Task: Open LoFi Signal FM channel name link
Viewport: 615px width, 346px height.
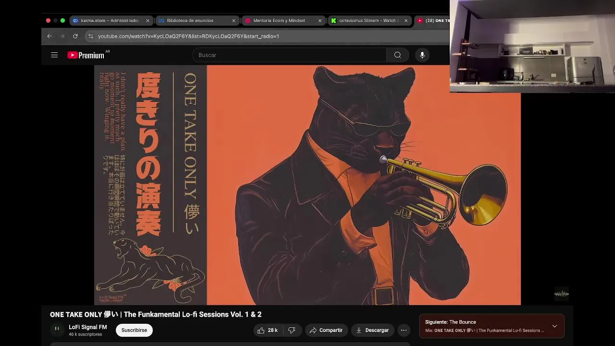Action: pyautogui.click(x=88, y=327)
